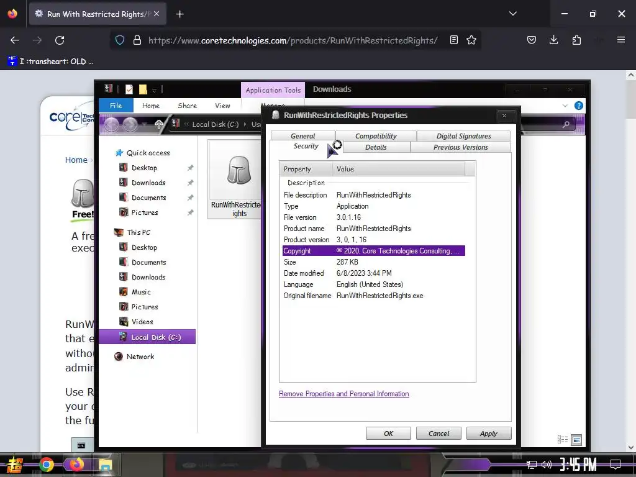Switch to Security tab in Properties
Viewport: 636px width, 477px height.
(306, 146)
